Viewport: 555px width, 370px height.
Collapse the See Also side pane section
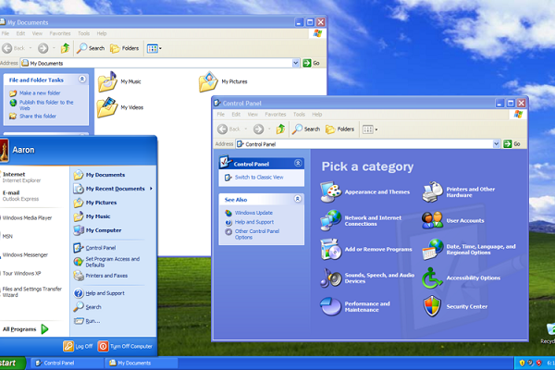tap(298, 199)
